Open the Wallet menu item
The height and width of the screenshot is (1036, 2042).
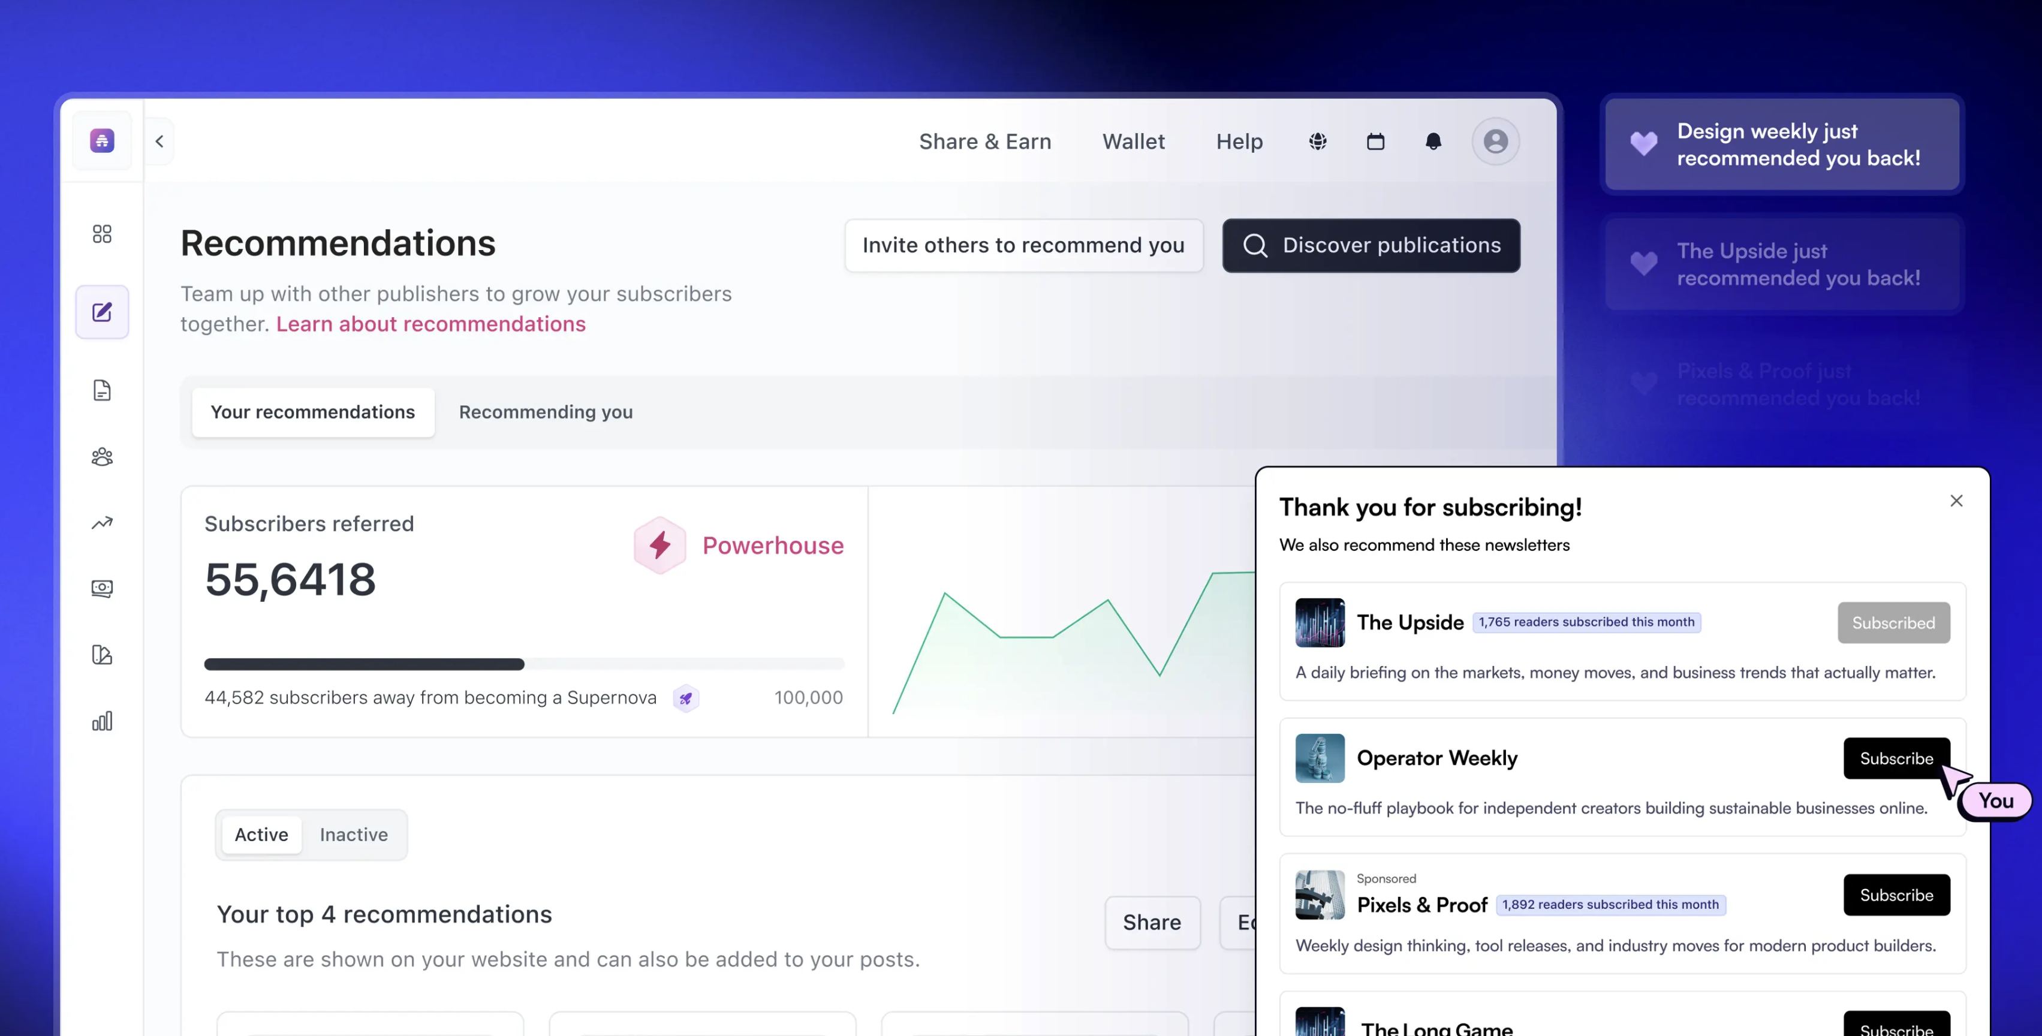tap(1133, 141)
